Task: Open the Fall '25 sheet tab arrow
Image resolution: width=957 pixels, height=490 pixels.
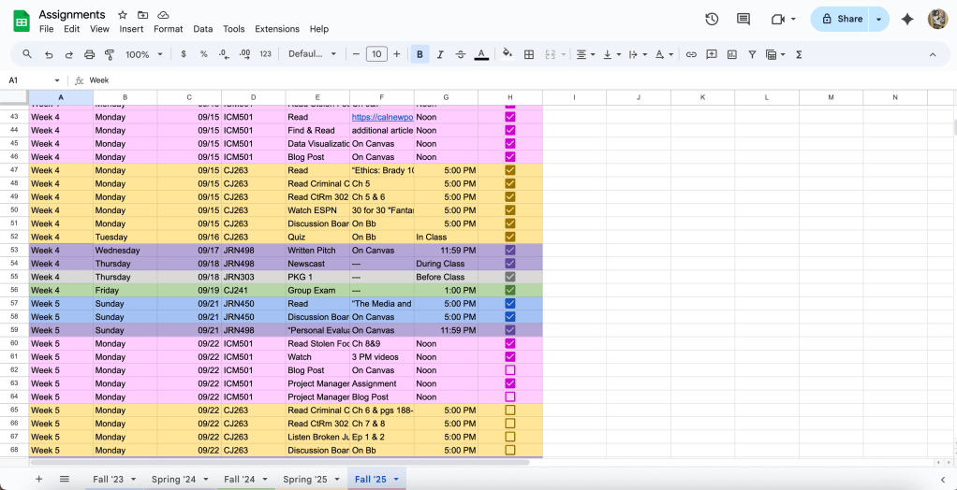Action: click(396, 480)
